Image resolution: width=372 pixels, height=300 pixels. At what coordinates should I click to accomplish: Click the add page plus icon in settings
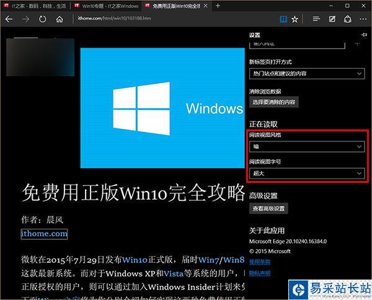(357, 44)
